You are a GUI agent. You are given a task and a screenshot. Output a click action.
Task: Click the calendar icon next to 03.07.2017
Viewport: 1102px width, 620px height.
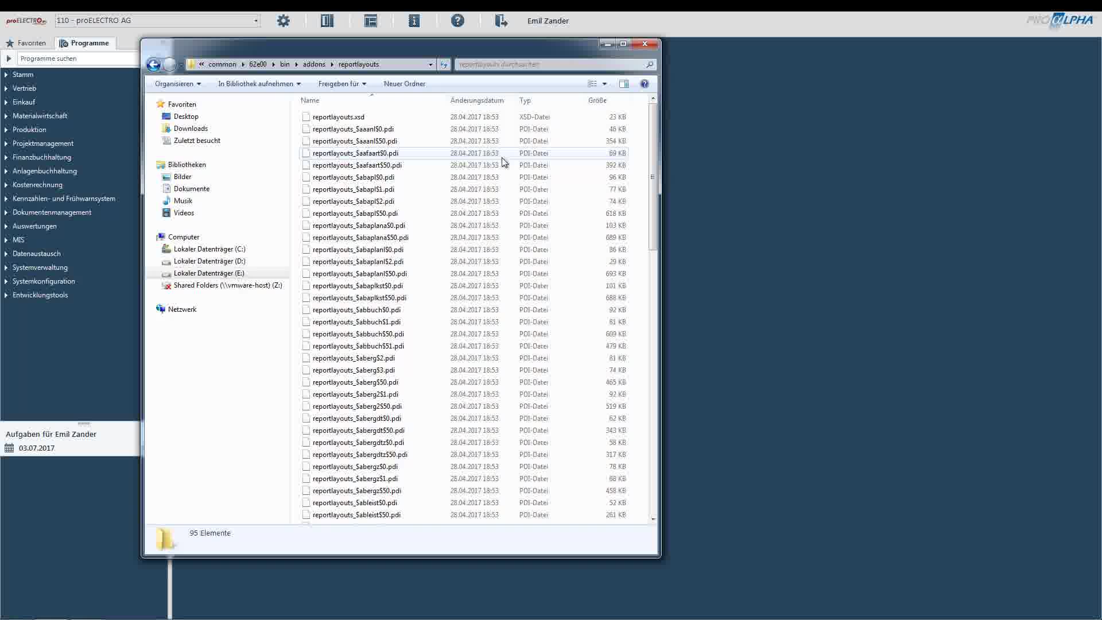[9, 448]
